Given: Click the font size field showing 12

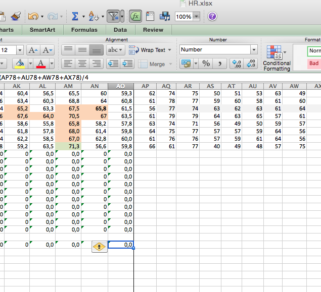Looking at the screenshot, I should click(x=8, y=50).
